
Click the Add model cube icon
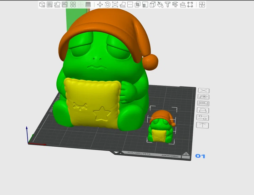tap(42, 4)
